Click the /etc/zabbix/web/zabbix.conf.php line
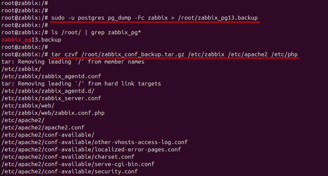The image size is (328, 176). click(53, 113)
